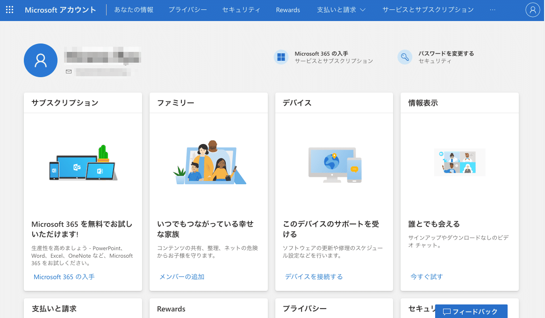Click Microsoft アカウント title

pyautogui.click(x=60, y=10)
